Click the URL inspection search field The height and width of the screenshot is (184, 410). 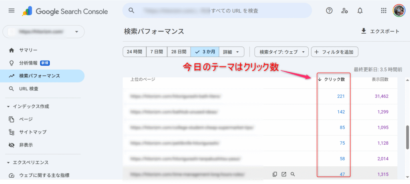(x=224, y=11)
